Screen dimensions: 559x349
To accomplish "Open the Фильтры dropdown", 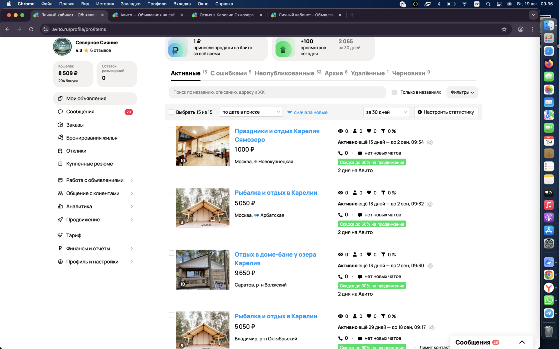I will (x=462, y=92).
